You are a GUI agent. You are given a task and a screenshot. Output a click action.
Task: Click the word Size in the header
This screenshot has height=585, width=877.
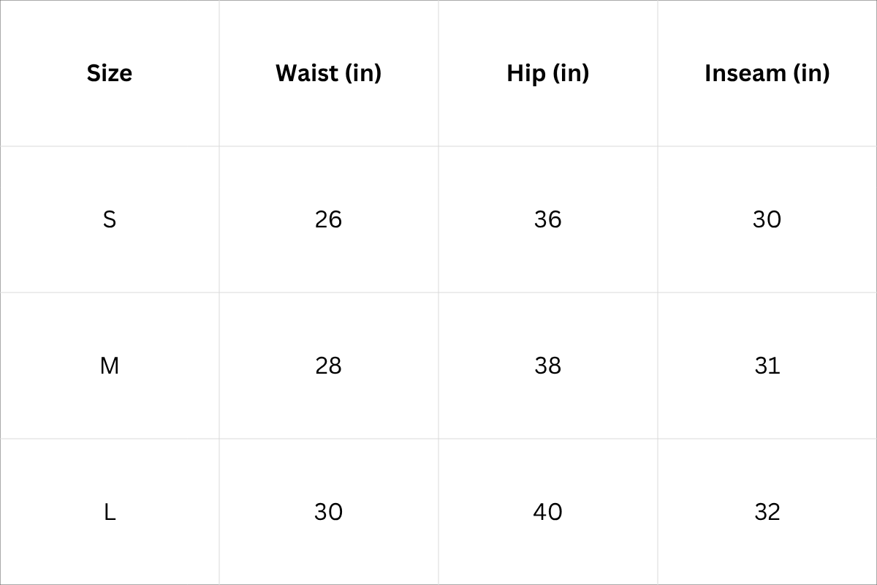(110, 73)
